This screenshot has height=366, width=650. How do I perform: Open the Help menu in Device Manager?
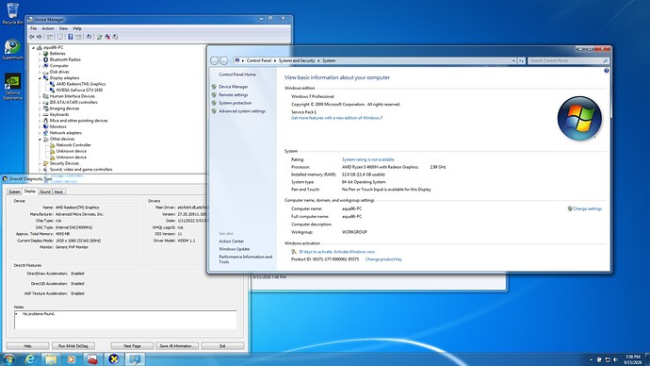pyautogui.click(x=77, y=28)
